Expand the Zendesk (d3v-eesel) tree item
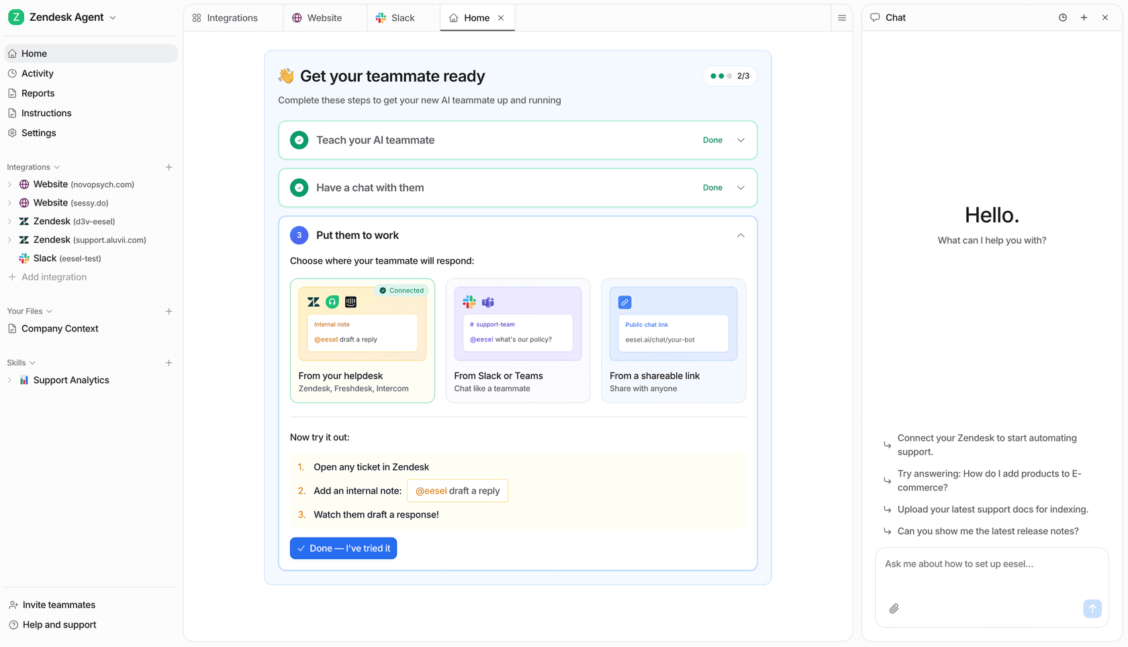1128x647 pixels. coord(9,221)
